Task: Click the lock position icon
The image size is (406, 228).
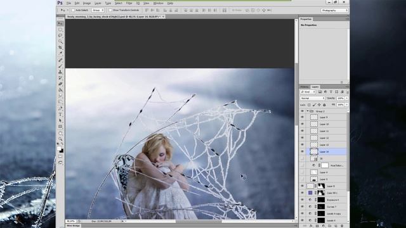Action: coord(319,105)
